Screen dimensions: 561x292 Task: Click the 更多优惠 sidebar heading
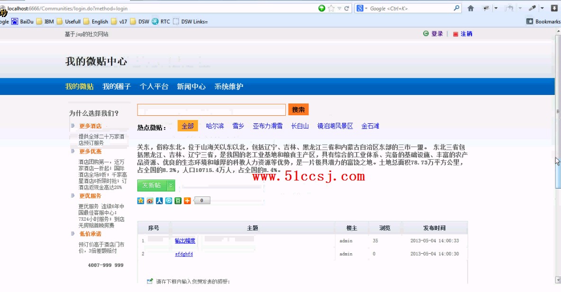(90, 151)
